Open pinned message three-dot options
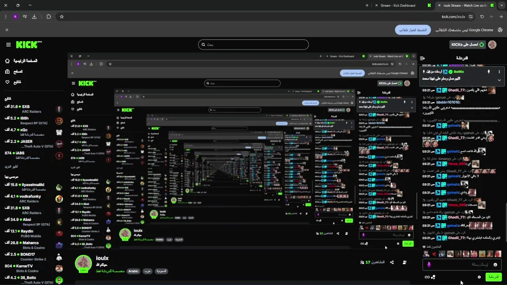This screenshot has width=507, height=285. [499, 72]
